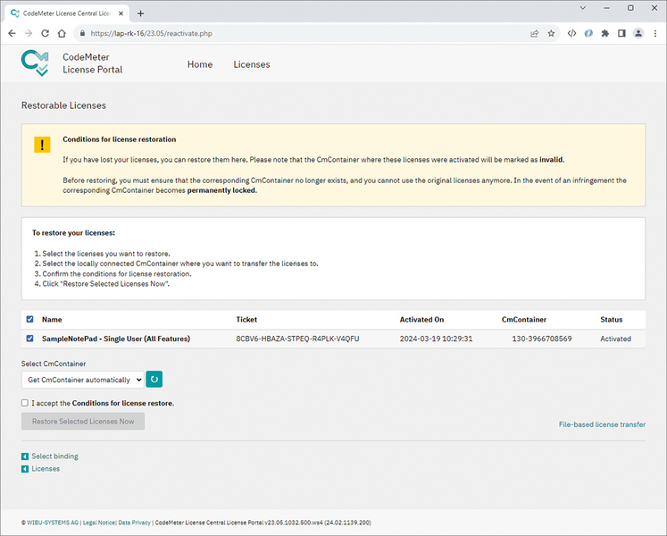Open the Get CmContainer automatically dropdown
This screenshot has width=667, height=536.
point(82,380)
